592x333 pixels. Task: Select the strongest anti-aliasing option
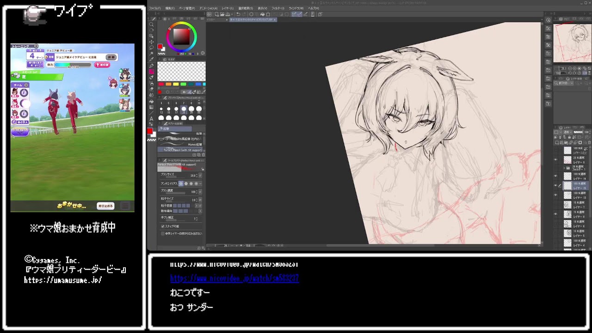point(196,184)
